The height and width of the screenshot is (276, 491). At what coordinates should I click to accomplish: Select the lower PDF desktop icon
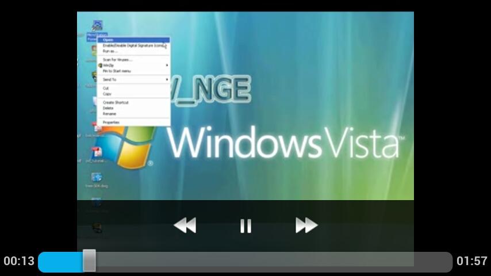[x=97, y=152]
